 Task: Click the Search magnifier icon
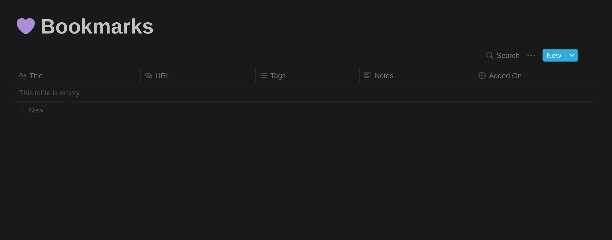coord(489,55)
